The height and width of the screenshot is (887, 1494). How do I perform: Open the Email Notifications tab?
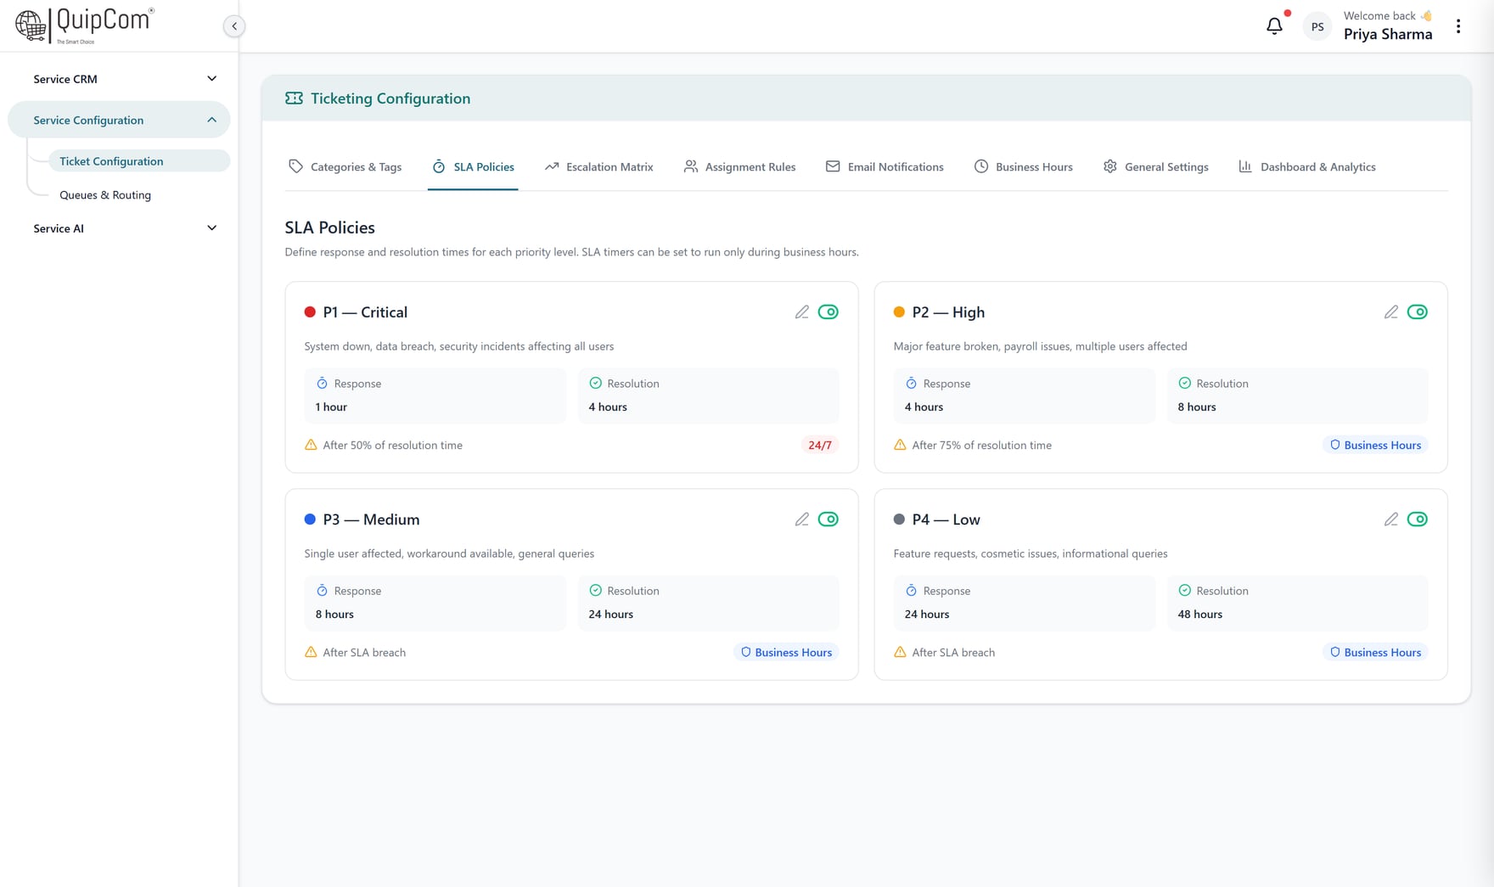[885, 166]
